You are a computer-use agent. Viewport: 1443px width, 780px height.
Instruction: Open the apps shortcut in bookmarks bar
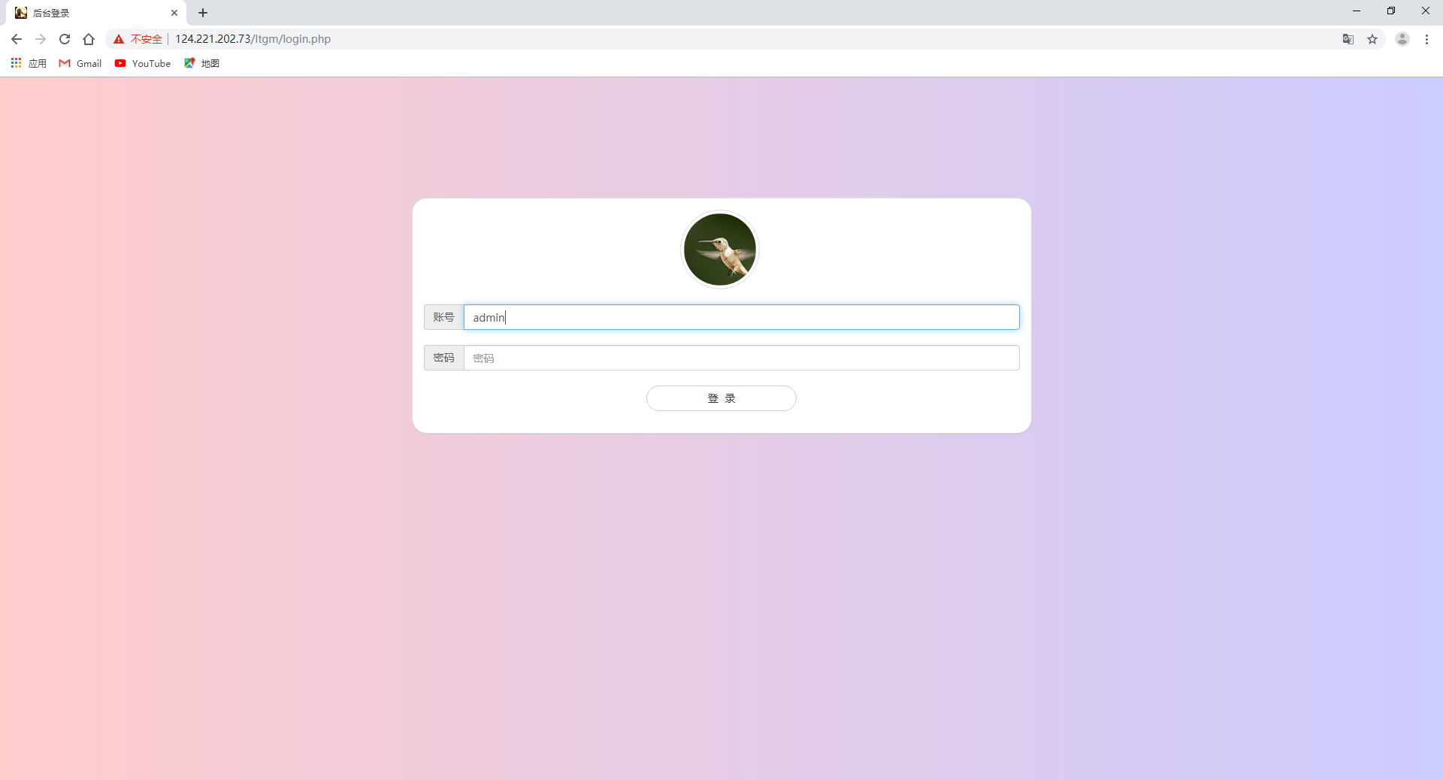(x=29, y=63)
